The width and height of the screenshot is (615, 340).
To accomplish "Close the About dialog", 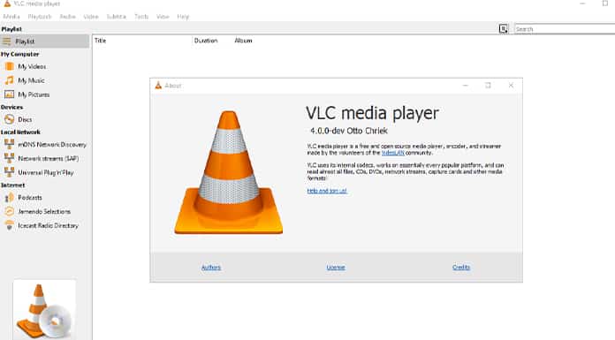I will 511,85.
